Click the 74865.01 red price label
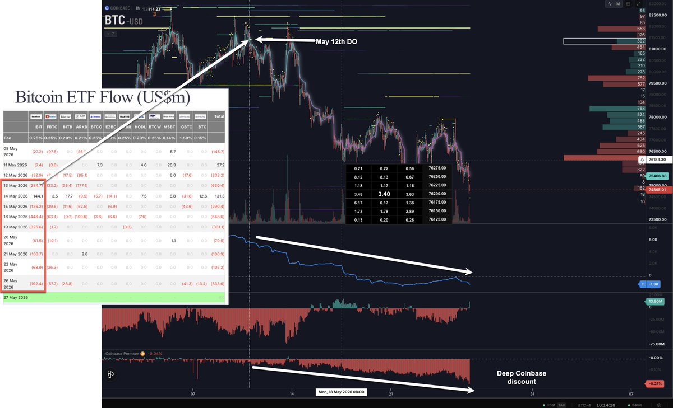This screenshot has height=408, width=673. [x=658, y=190]
